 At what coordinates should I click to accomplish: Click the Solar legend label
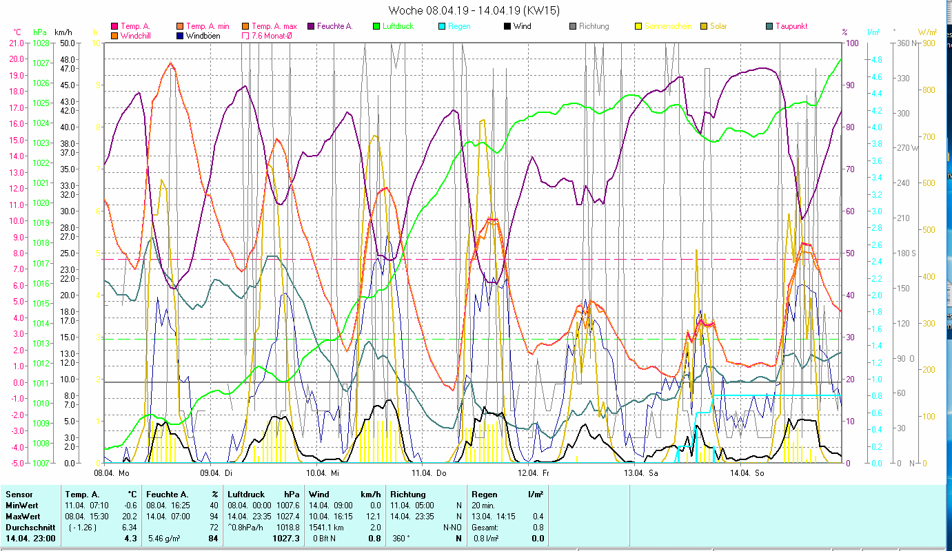[x=718, y=27]
